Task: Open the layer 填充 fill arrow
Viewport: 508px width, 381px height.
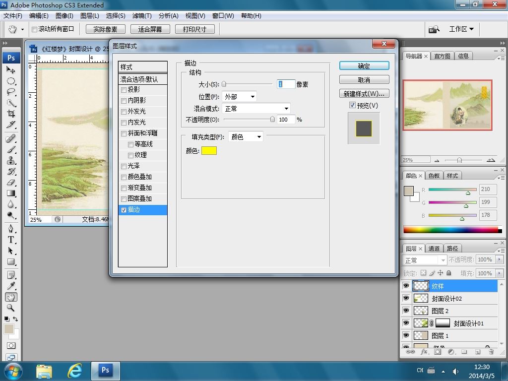Action: pos(499,273)
